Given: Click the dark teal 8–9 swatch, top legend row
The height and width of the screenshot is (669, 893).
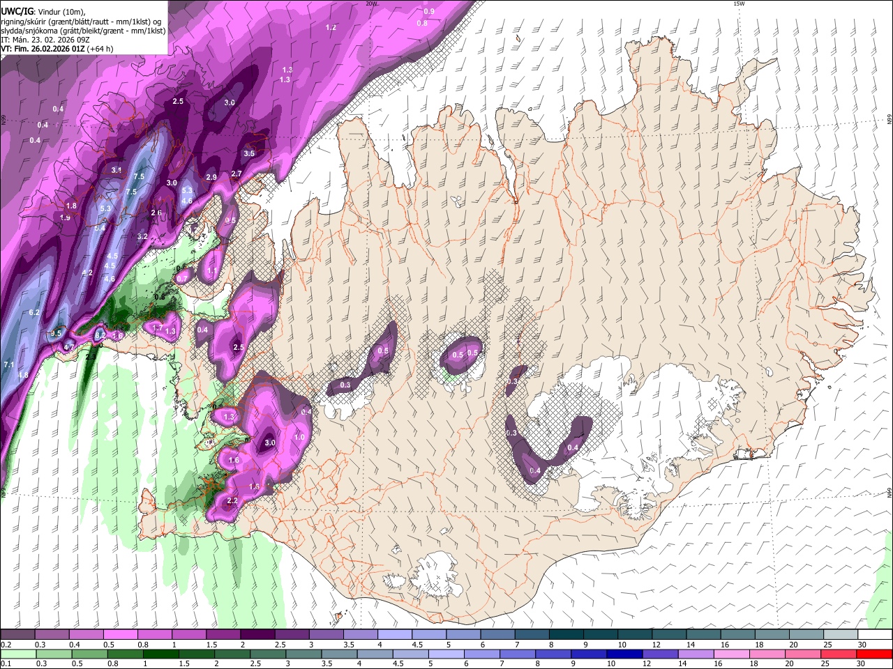Looking at the screenshot, I should coord(566,634).
